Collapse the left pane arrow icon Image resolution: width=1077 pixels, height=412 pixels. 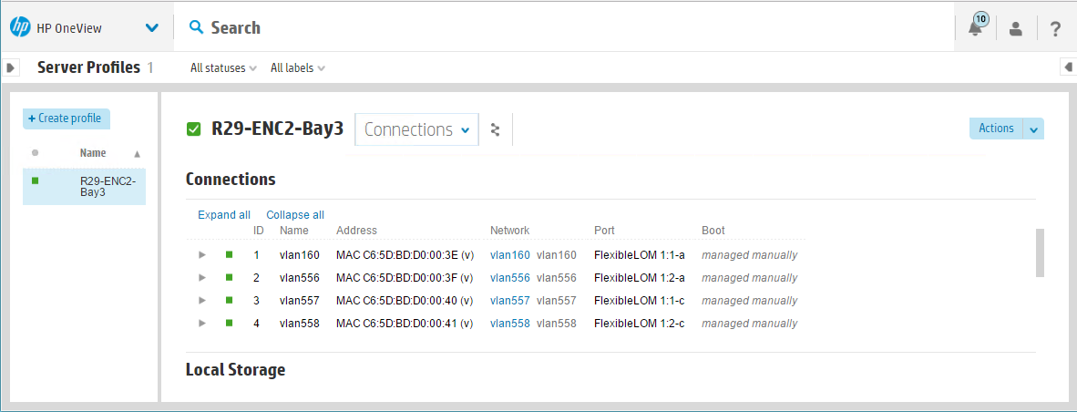pyautogui.click(x=11, y=67)
